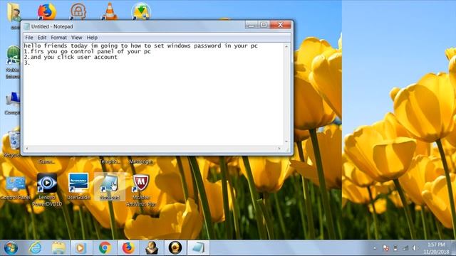Click the battery power tray icon
456x256 pixels.
point(395,248)
